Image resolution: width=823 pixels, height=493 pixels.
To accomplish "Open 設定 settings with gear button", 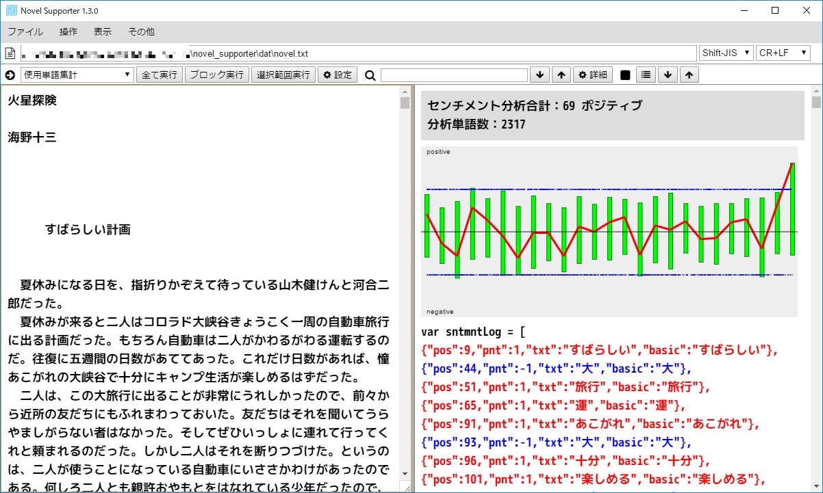I will coord(336,75).
